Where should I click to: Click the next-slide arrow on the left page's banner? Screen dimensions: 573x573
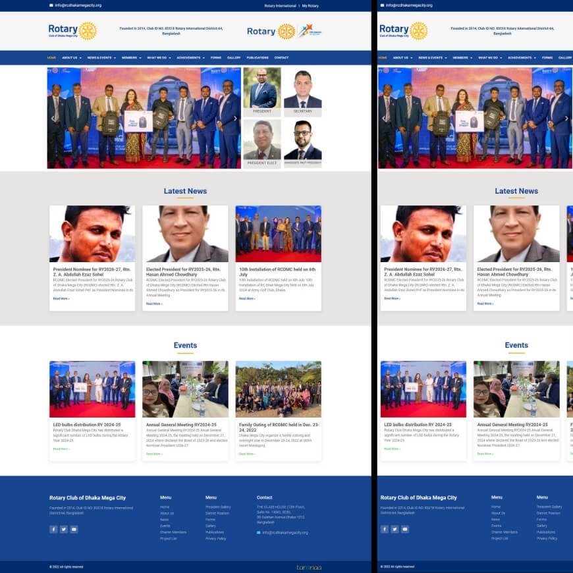235,119
